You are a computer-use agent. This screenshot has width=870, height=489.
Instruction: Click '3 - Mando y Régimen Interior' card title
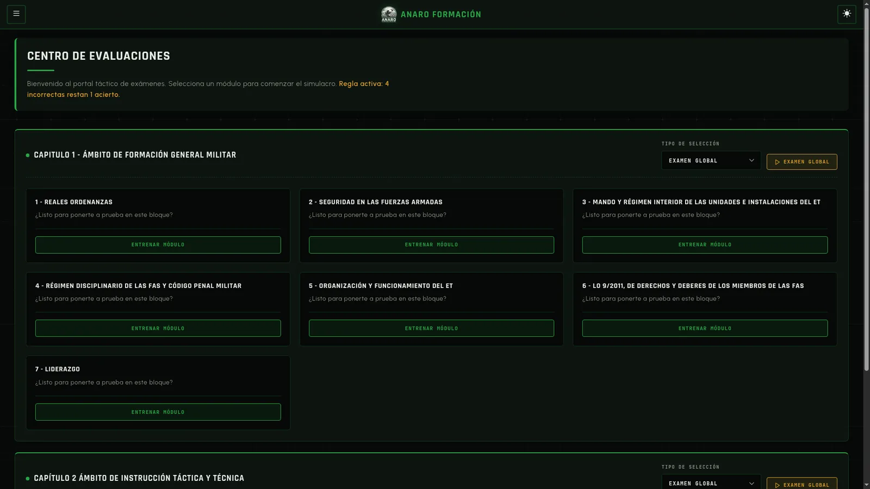click(x=701, y=202)
